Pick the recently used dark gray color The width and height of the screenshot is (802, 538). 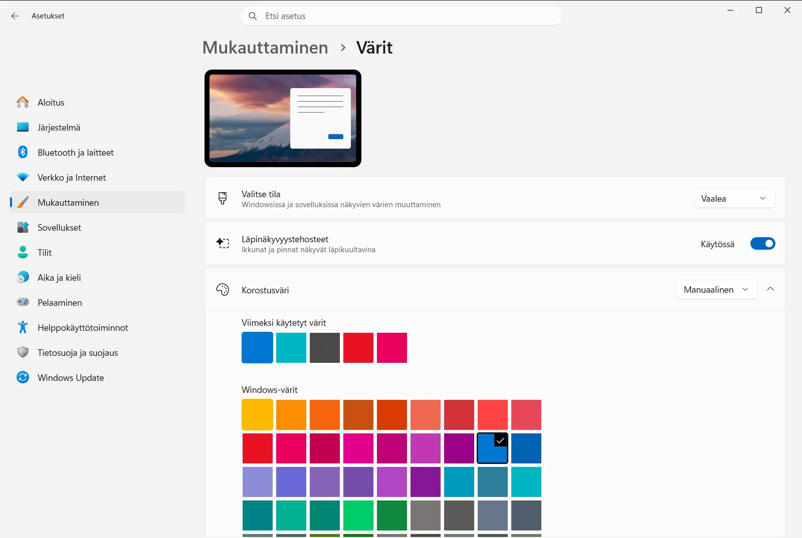[x=325, y=348]
